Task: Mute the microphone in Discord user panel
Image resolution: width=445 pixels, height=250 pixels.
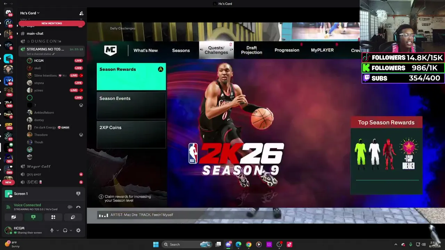Action: (x=52, y=230)
